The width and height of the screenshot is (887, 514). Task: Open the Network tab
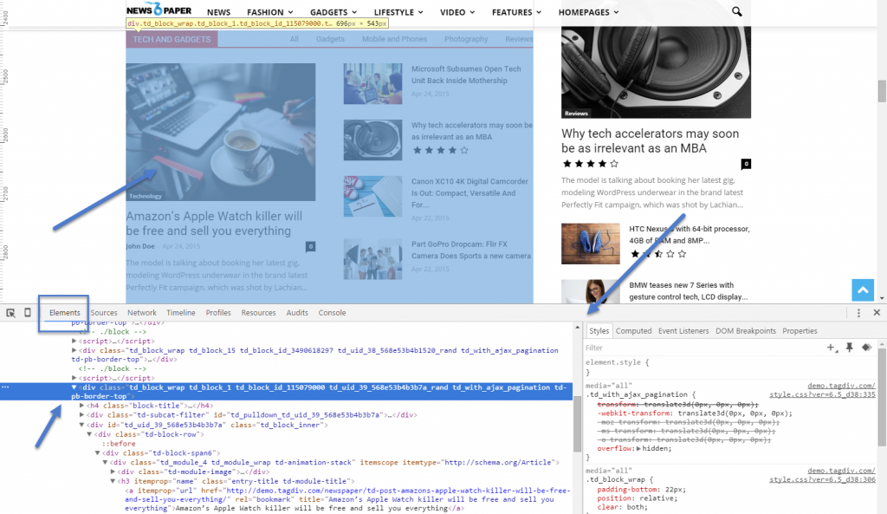point(141,313)
